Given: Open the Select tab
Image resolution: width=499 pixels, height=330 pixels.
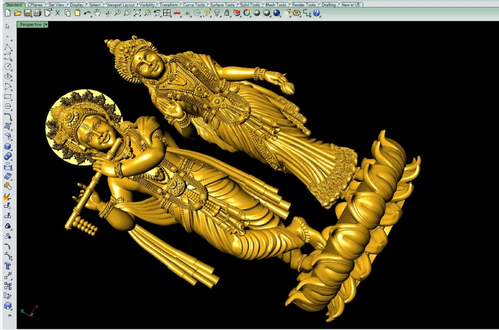Looking at the screenshot, I should (94, 5).
